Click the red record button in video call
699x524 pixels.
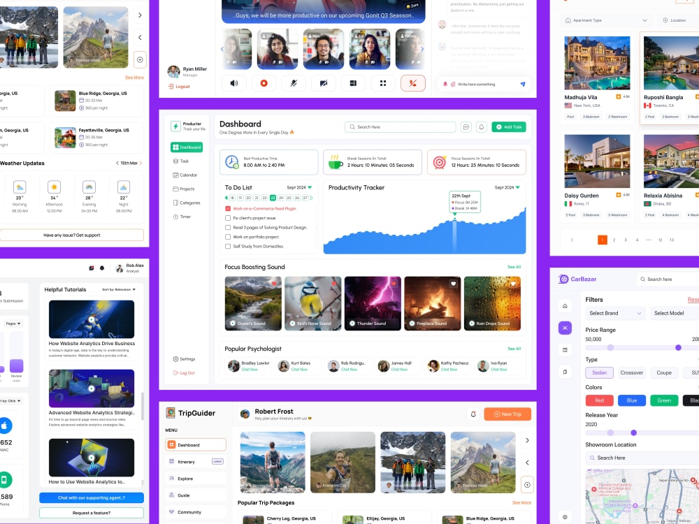coord(264,83)
